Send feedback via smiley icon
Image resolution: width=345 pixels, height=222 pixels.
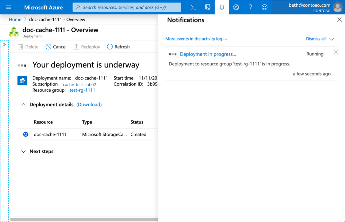click(264, 7)
